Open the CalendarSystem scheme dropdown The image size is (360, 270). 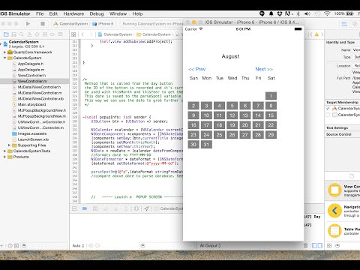[70, 24]
